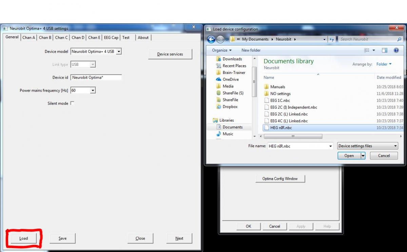Image resolution: width=407 pixels, height=252 pixels.
Task: Select Music under Libraries
Action: pyautogui.click(x=228, y=134)
